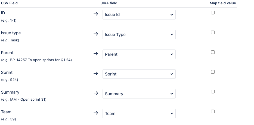Click the JIRA field column header
Viewport: 254px width, 125px height.
pos(109,3)
